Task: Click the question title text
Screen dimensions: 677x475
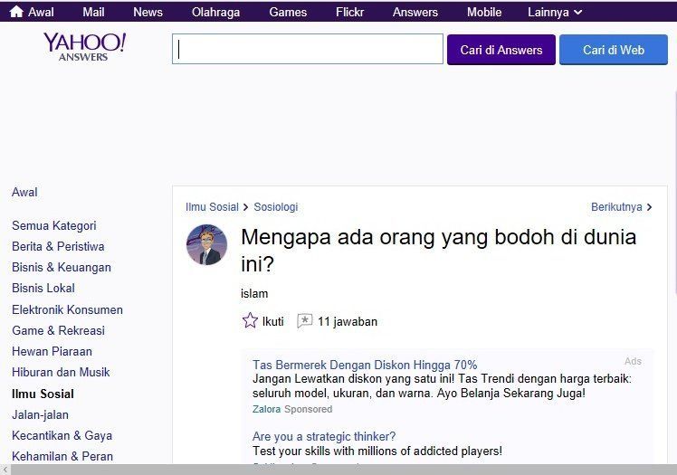Action: (x=439, y=251)
